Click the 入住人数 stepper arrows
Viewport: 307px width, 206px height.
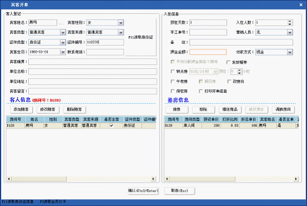tap(290, 23)
